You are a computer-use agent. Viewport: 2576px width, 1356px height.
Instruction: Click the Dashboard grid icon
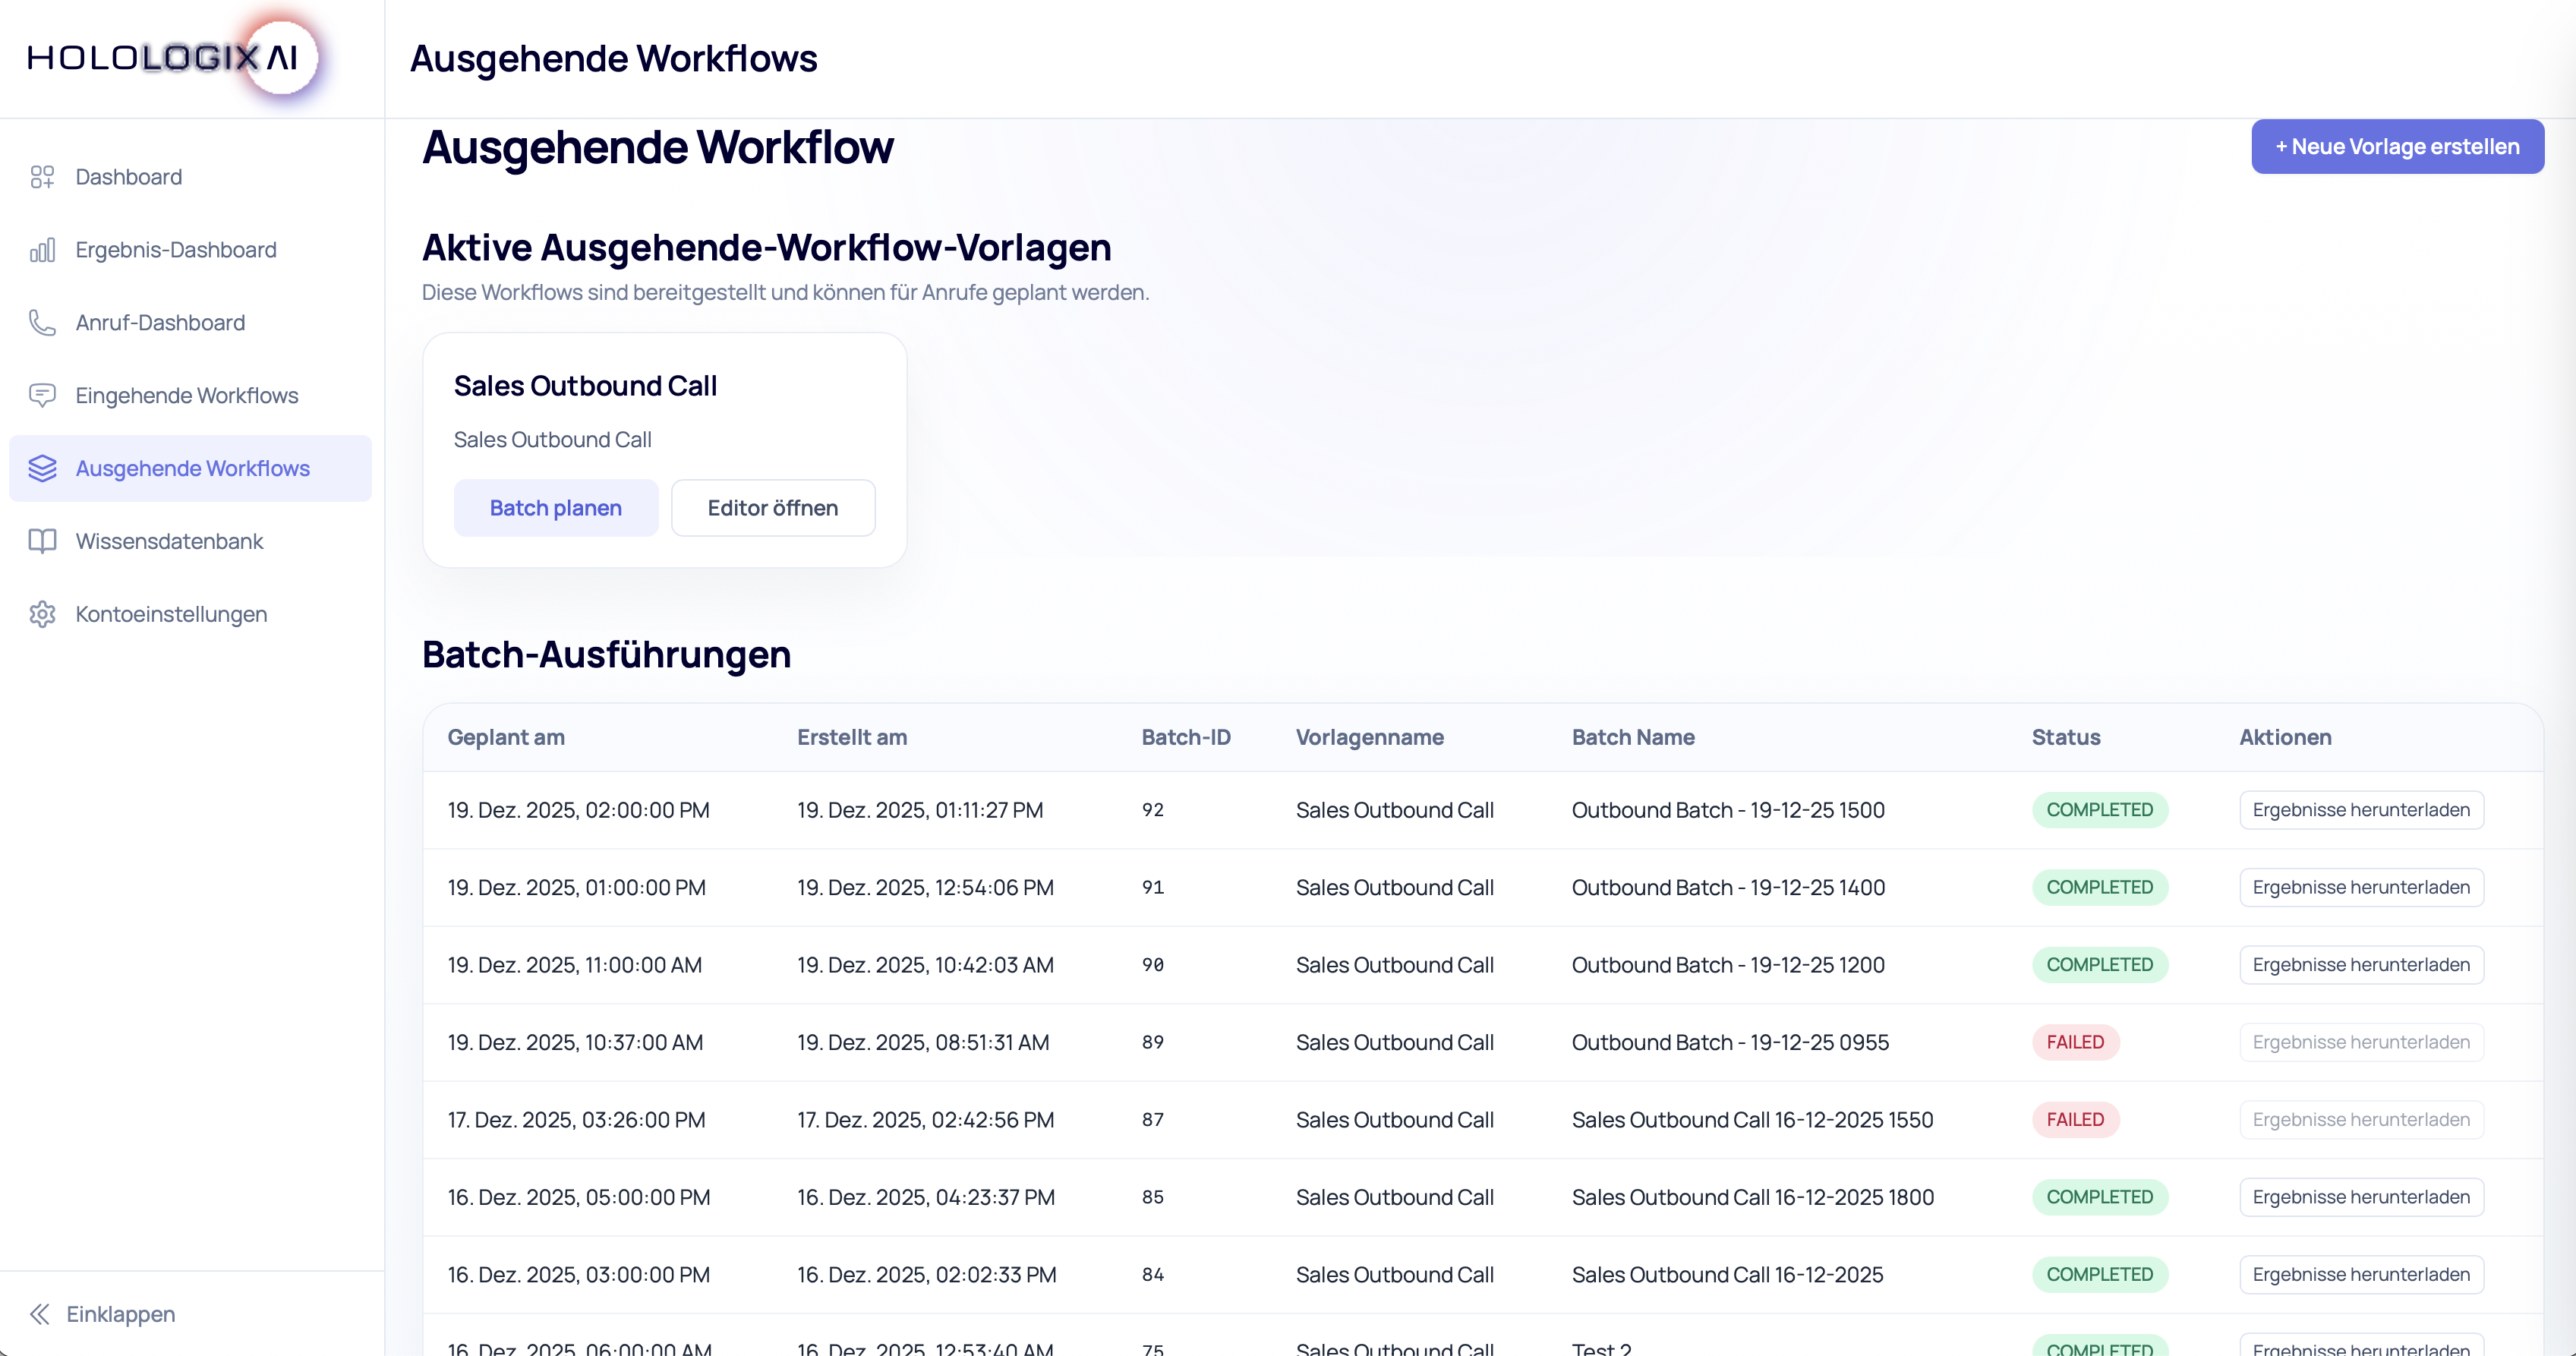(42, 177)
